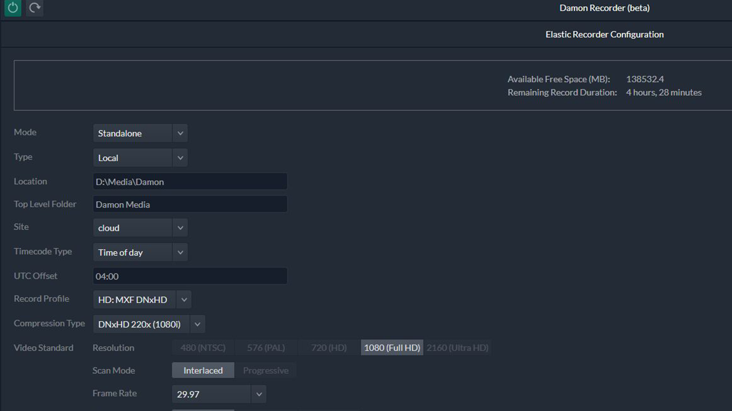Open the Type dropdown showing Local
The image size is (732, 411).
click(140, 158)
